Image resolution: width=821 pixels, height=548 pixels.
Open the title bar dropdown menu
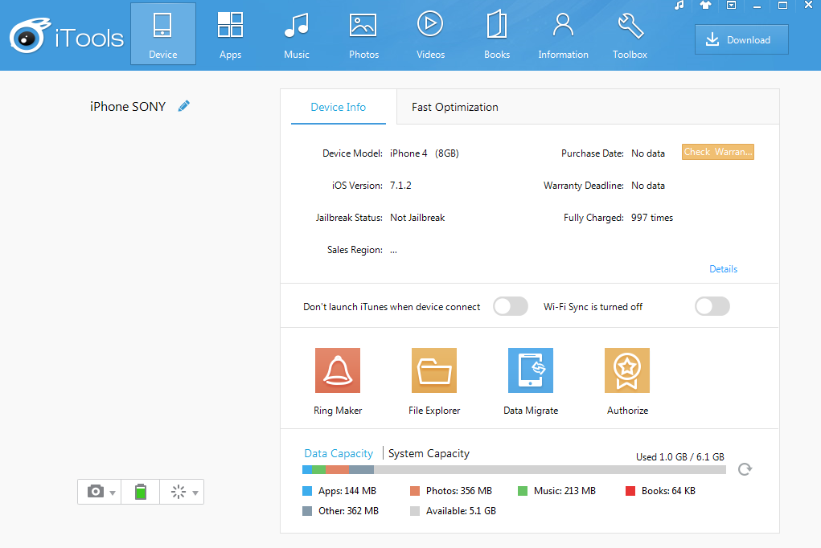pos(731,6)
